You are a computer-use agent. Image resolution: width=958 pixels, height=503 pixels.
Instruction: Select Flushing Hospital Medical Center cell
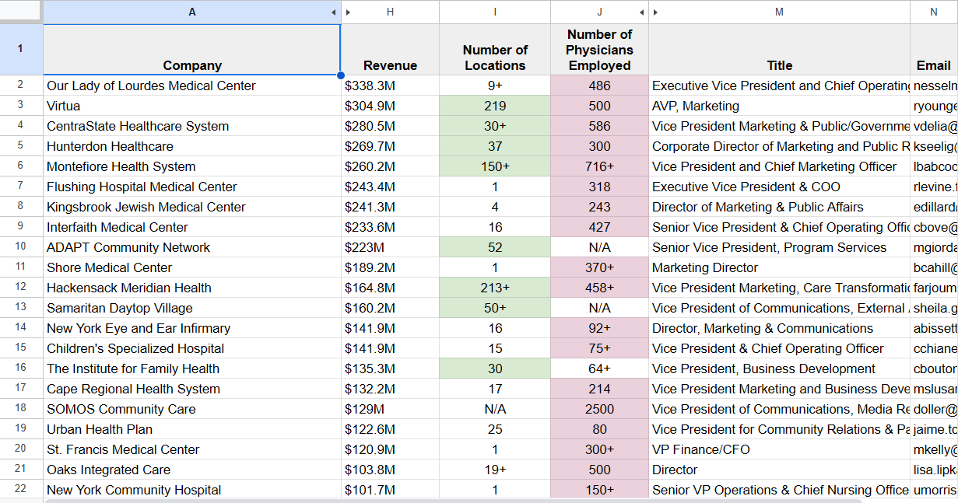click(192, 187)
